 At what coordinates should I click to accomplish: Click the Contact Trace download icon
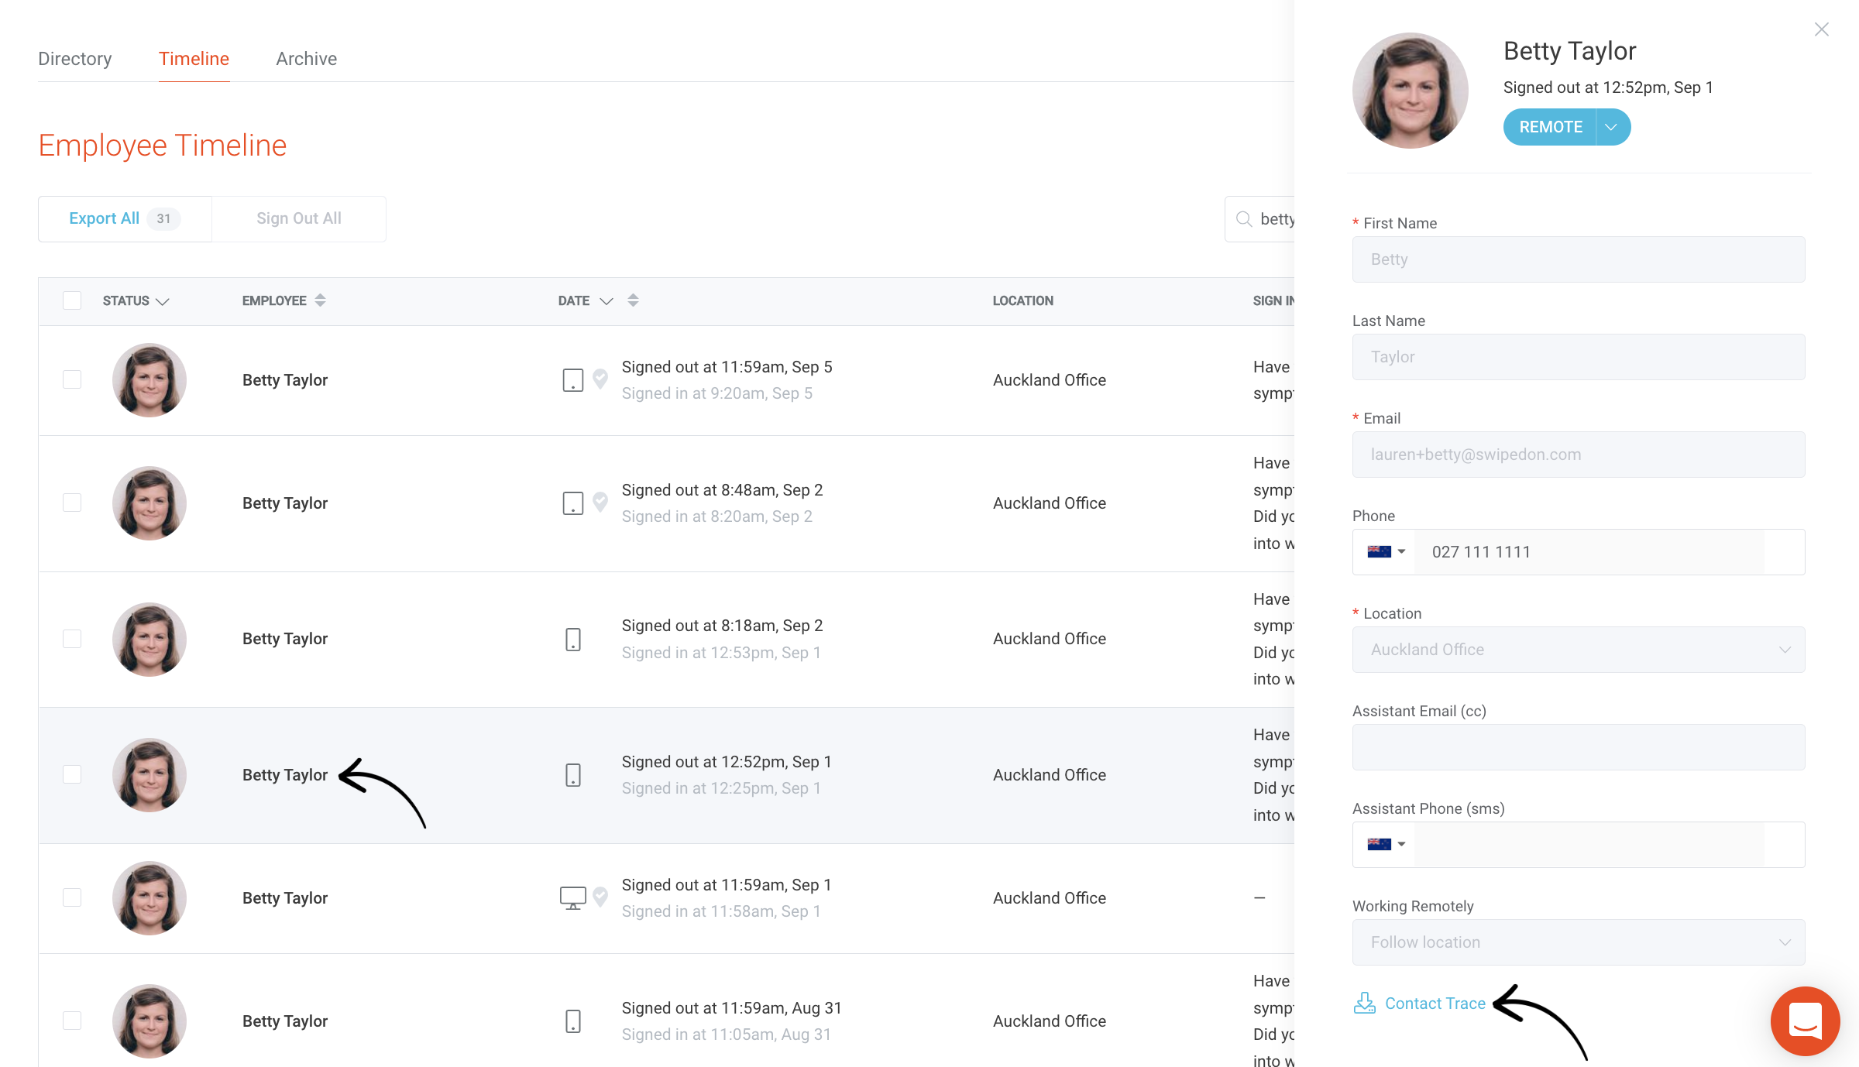[1365, 1004]
